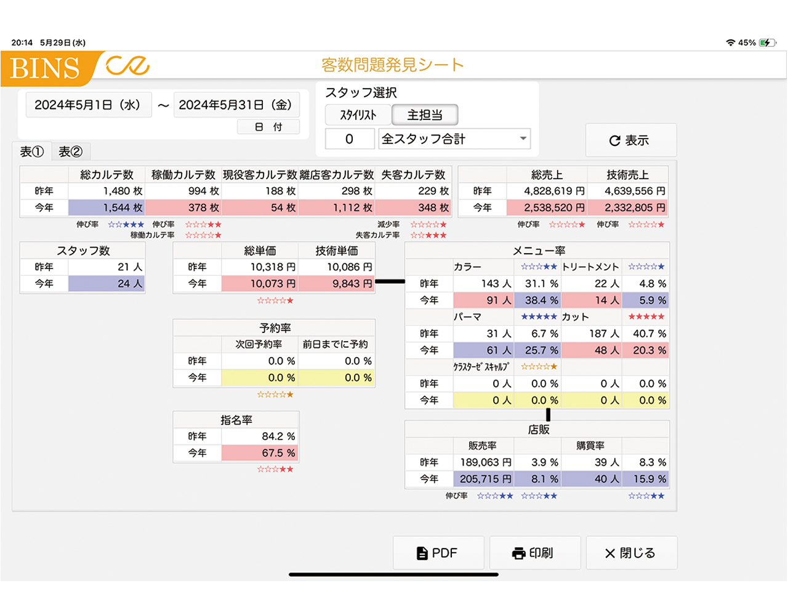Image resolution: width=788 pixels, height=615 pixels.
Task: Click the staff number field showing 0
Action: tap(349, 139)
